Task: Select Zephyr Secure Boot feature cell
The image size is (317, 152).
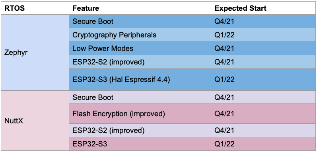Action: pyautogui.click(x=140, y=21)
